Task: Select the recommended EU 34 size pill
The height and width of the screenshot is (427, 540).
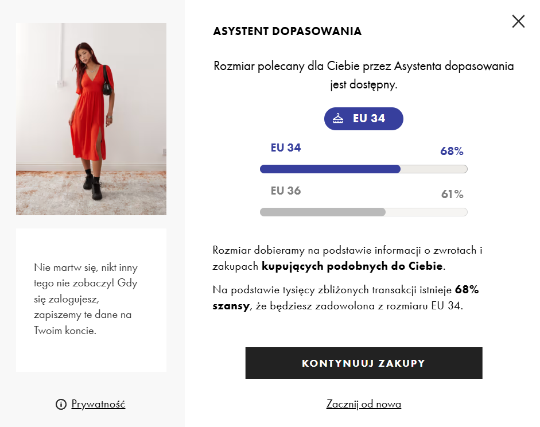Action: 363,118
